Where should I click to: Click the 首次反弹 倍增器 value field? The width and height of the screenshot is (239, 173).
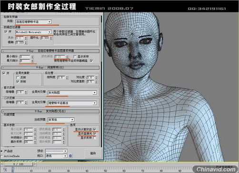pyautogui.click(x=20, y=92)
